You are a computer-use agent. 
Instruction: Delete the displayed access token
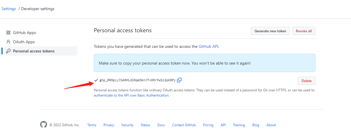click(306, 81)
